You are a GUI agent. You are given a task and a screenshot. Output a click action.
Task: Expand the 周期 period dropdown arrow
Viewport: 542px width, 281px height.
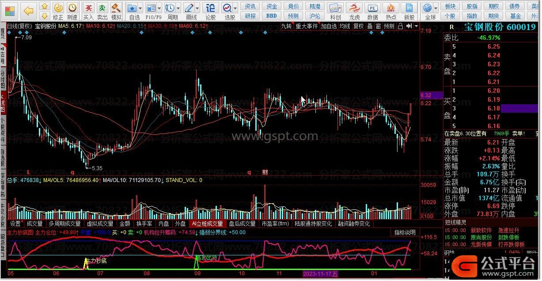tap(179, 8)
